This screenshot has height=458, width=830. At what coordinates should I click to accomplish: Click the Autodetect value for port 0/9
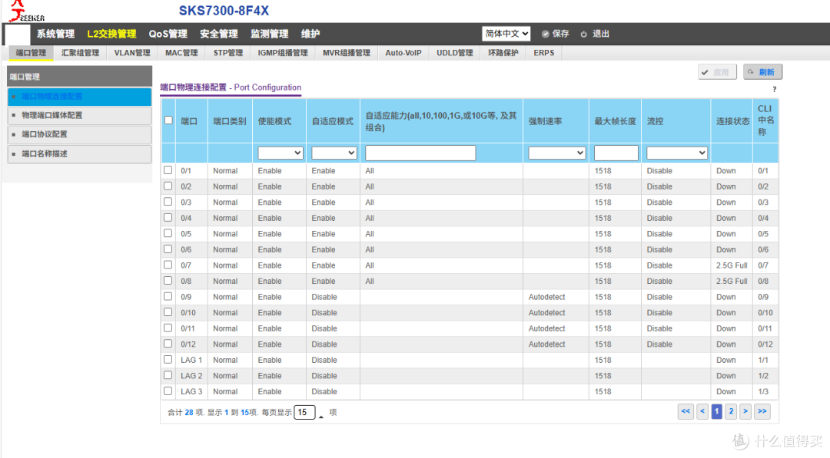(x=547, y=297)
